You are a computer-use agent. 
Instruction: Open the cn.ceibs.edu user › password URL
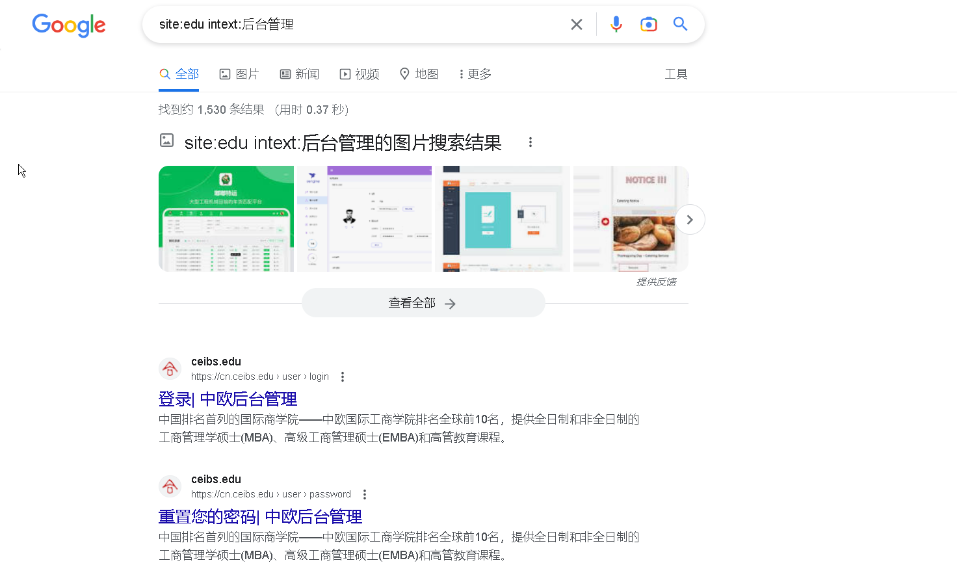(x=271, y=494)
